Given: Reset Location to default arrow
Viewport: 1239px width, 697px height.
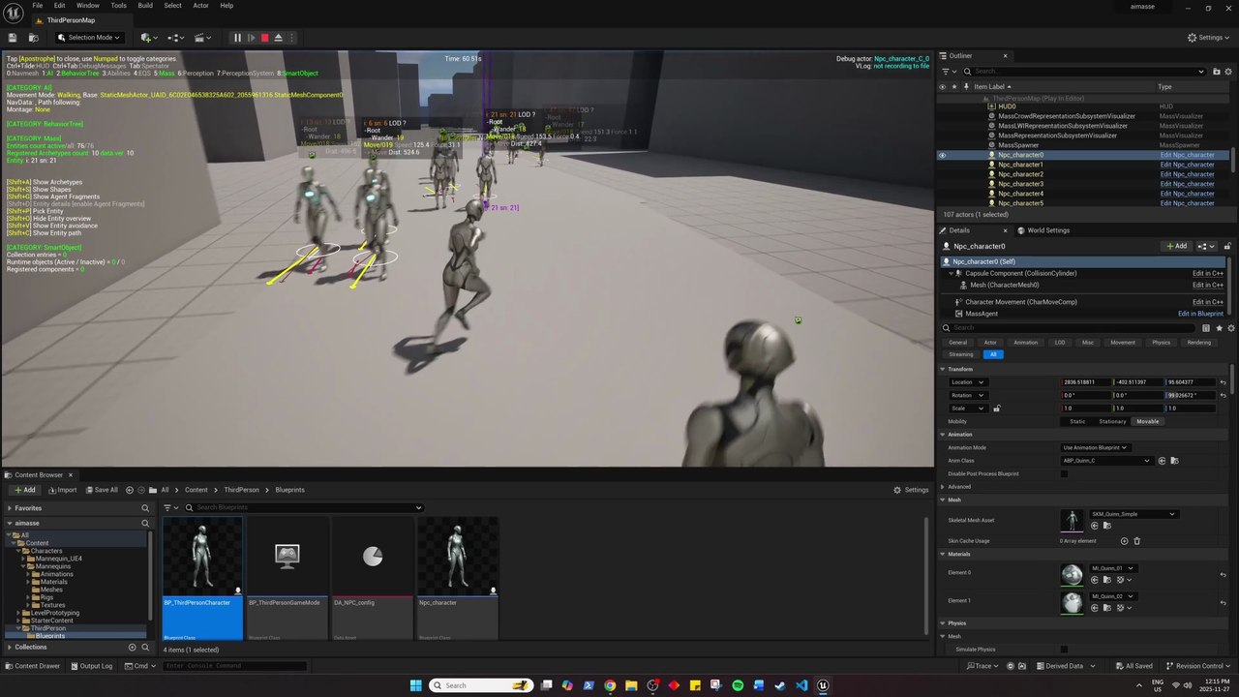Looking at the screenshot, I should pyautogui.click(x=1223, y=382).
